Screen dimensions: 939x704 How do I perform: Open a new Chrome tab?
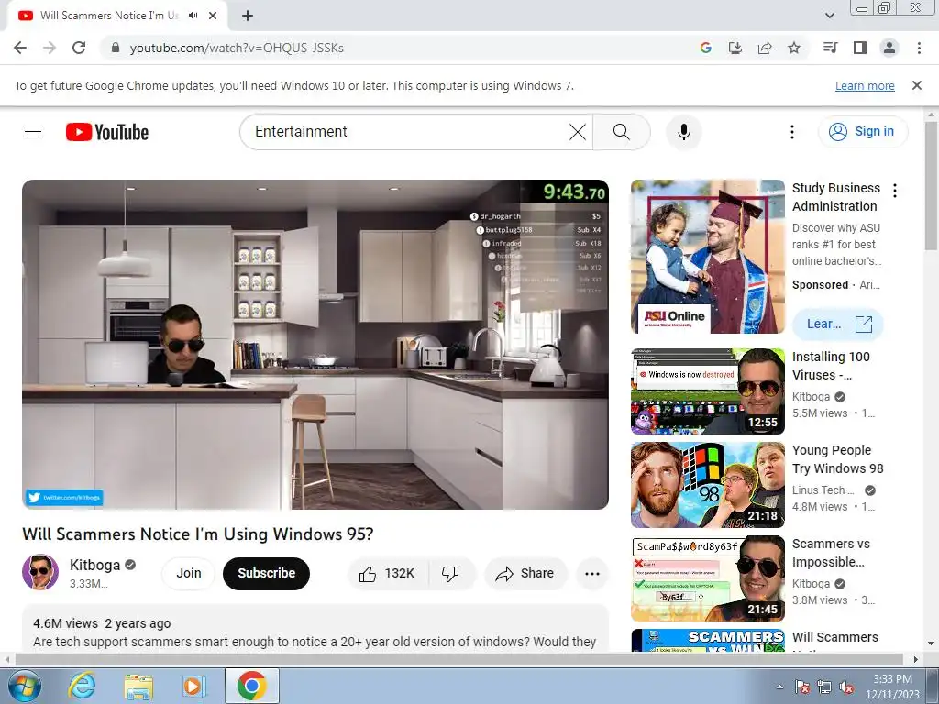coord(248,16)
